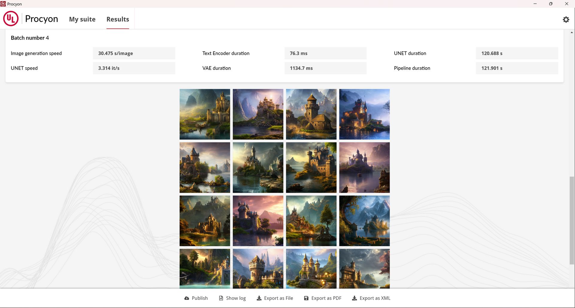Click the Pipeline duration label
The image size is (575, 308).
pyautogui.click(x=412, y=68)
